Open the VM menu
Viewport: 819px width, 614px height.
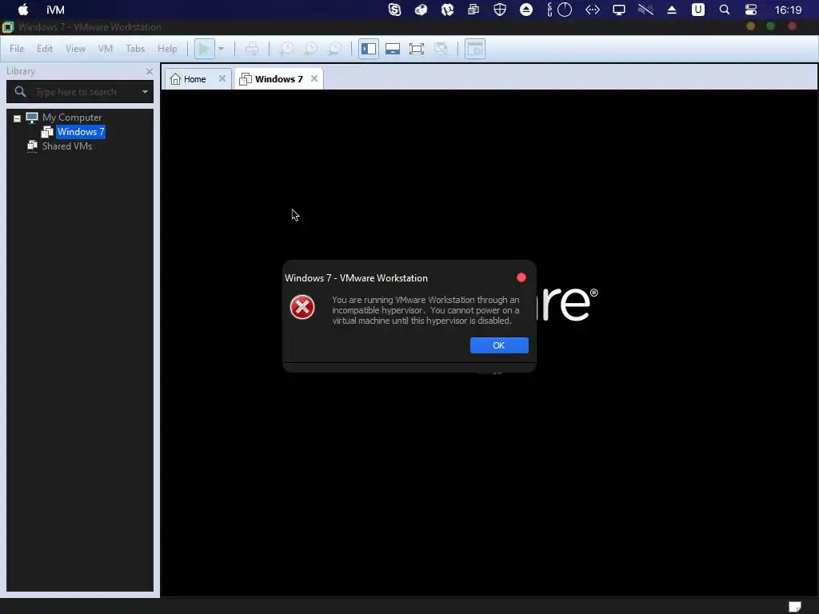(106, 49)
